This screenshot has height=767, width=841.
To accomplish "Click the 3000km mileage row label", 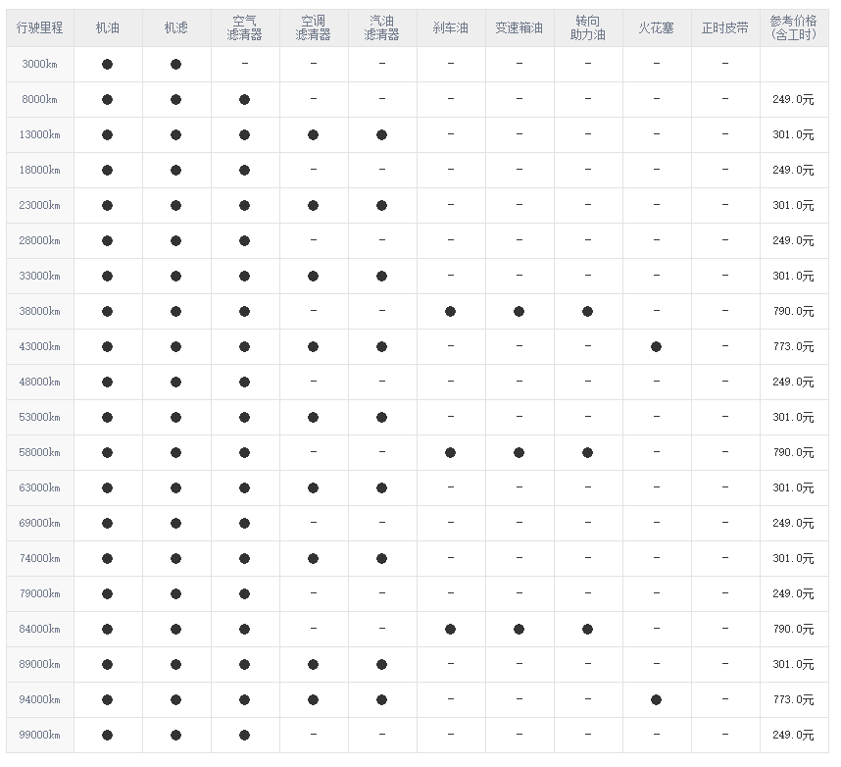I will click(39, 64).
